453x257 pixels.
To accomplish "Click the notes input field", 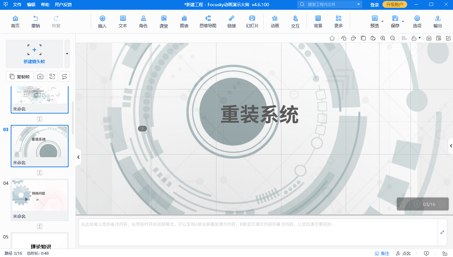I will [x=258, y=232].
